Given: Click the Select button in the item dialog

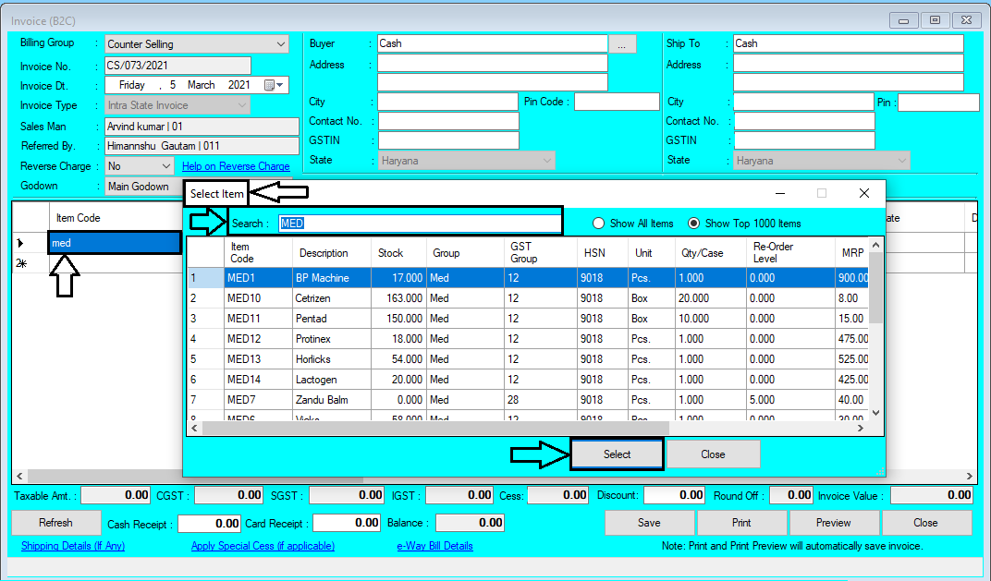Looking at the screenshot, I should click(x=617, y=454).
